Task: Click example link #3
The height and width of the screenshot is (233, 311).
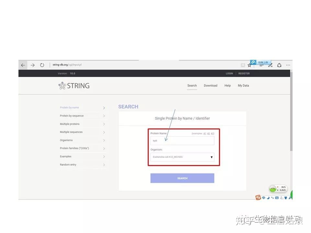Action: point(212,134)
